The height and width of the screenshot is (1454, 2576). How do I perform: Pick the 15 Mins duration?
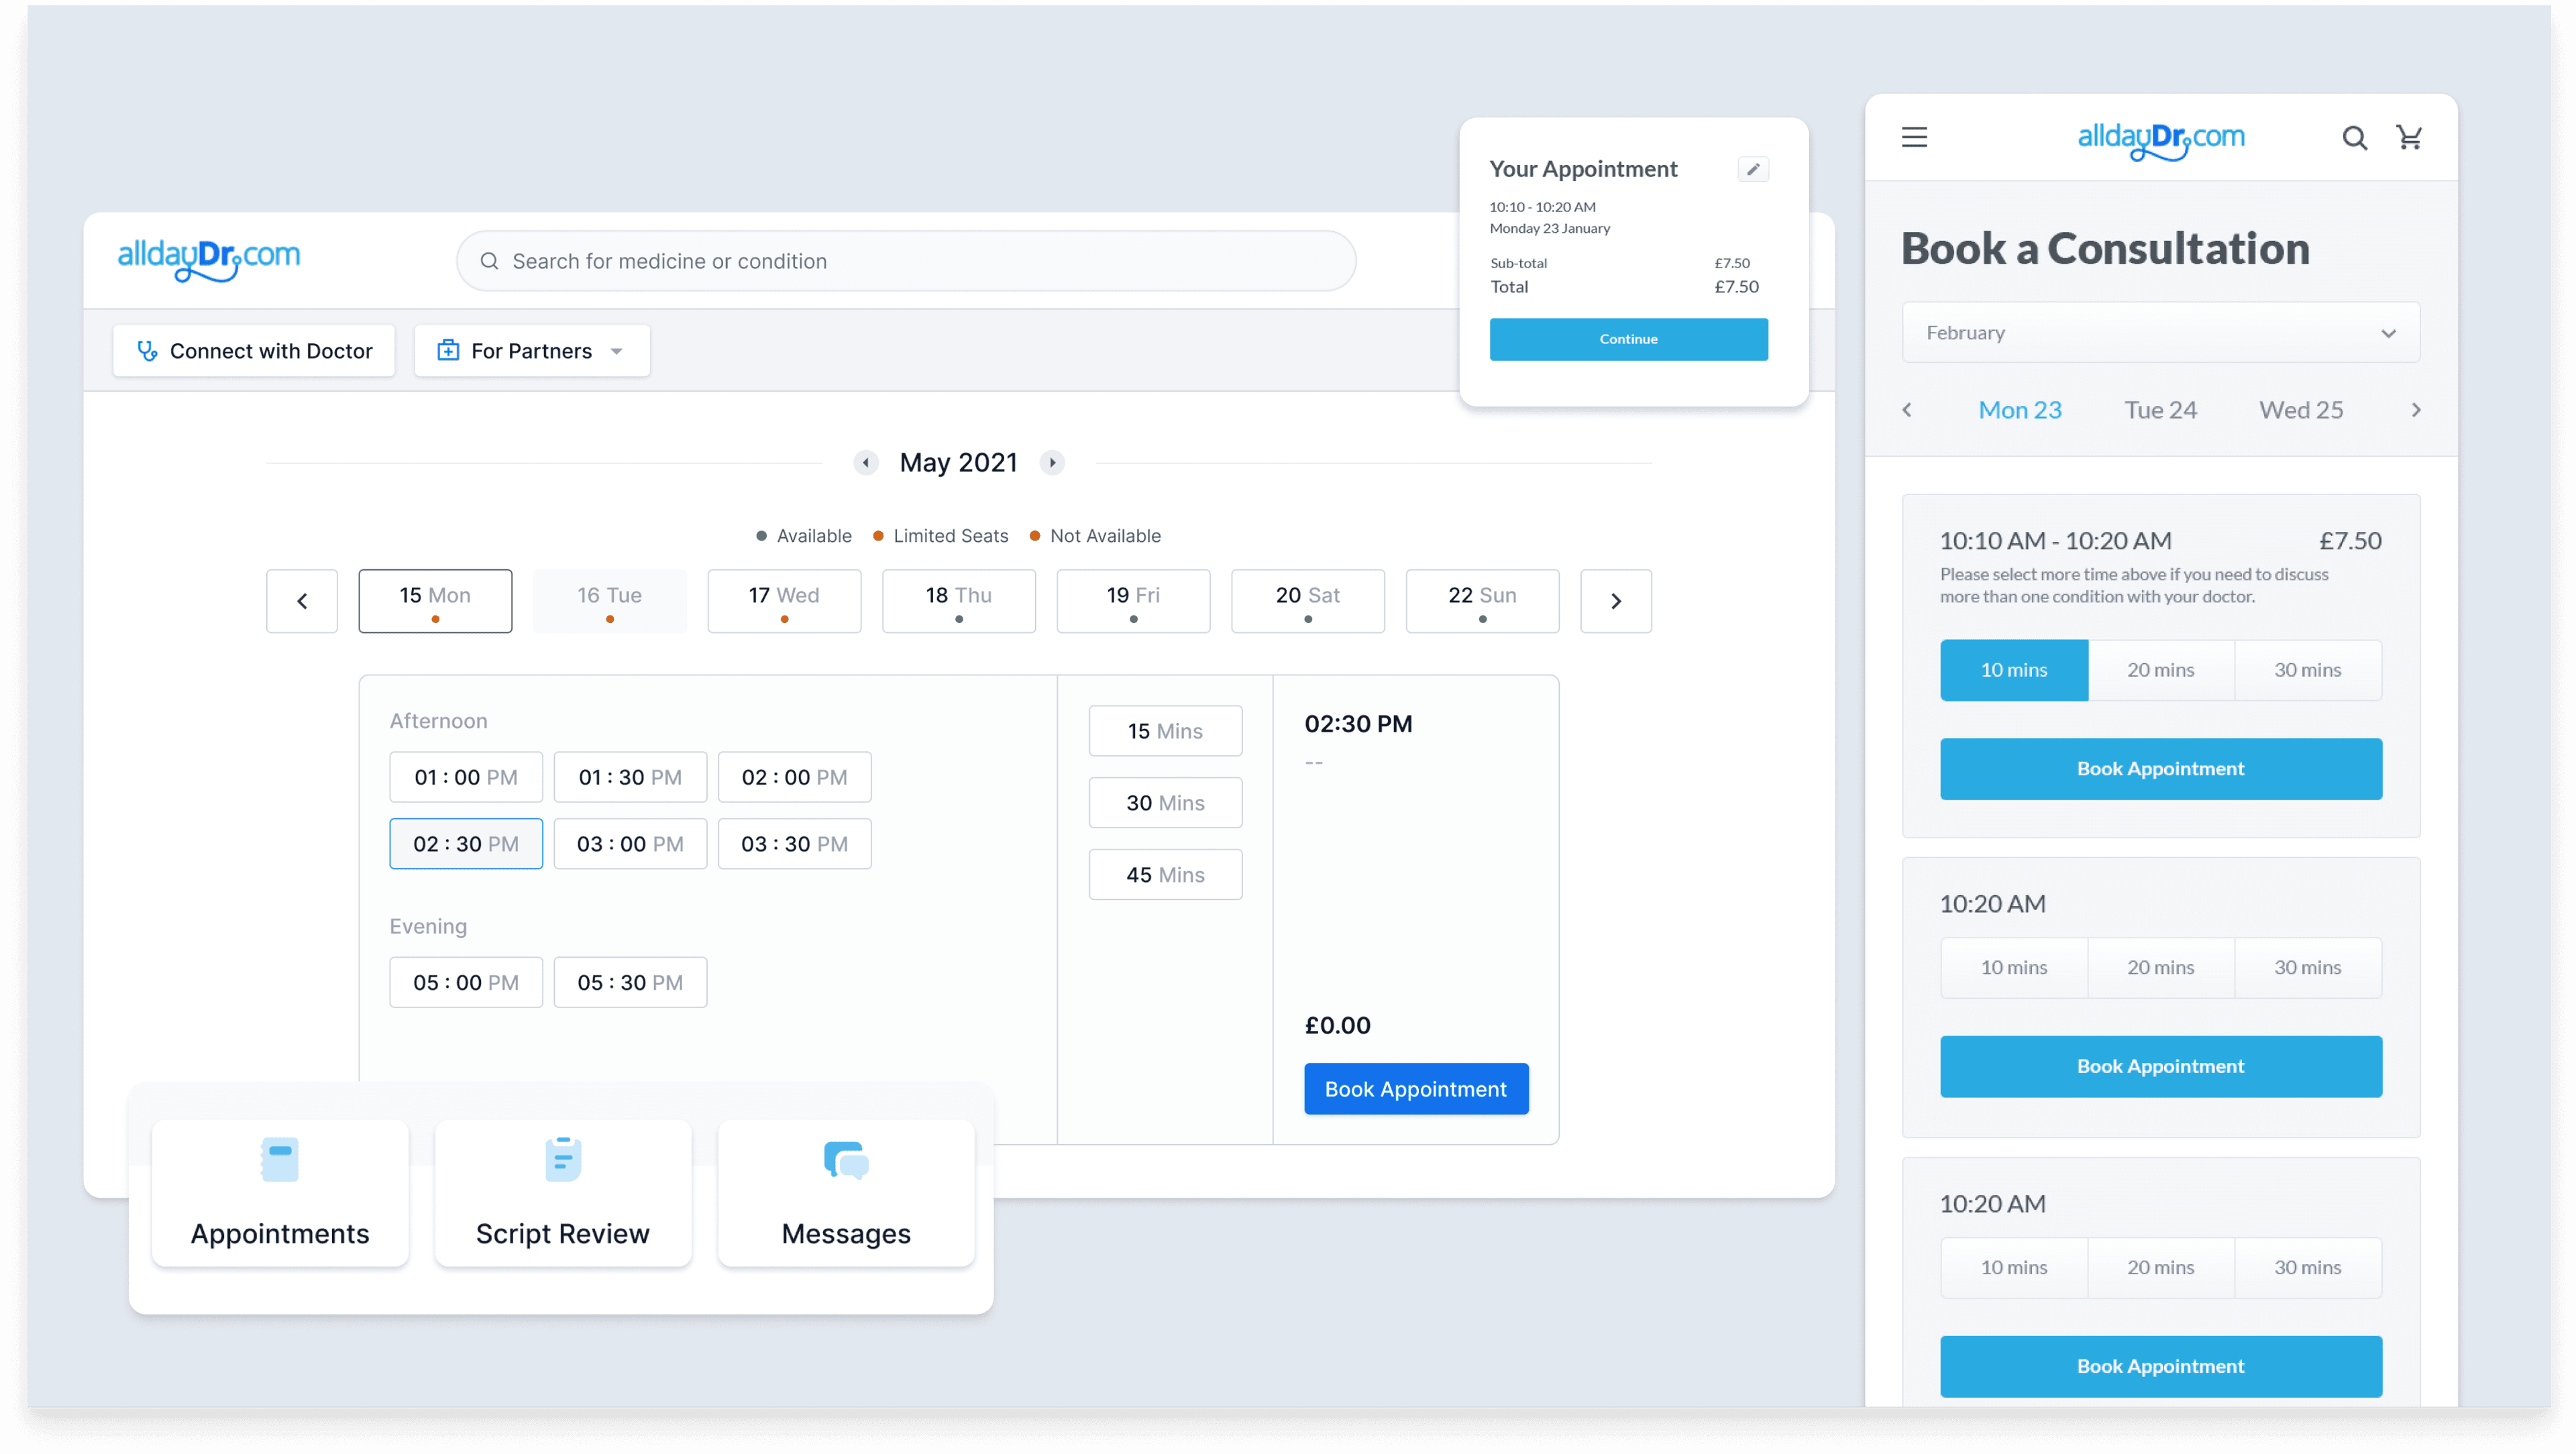click(x=1165, y=731)
